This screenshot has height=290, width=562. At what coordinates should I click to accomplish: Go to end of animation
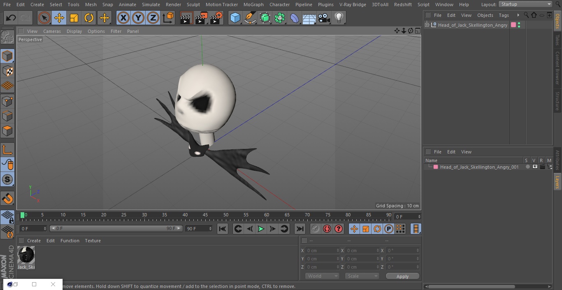pos(300,229)
